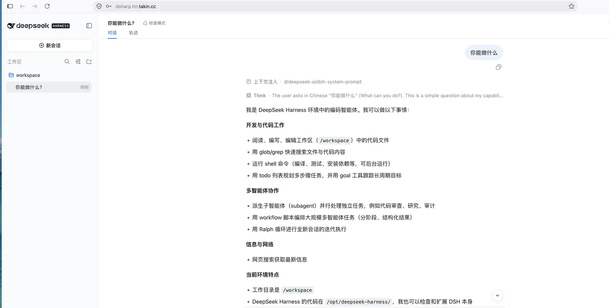Click the 网页搜索获取最新信息 bullet
The height and width of the screenshot is (308, 609).
pyautogui.click(x=280, y=260)
